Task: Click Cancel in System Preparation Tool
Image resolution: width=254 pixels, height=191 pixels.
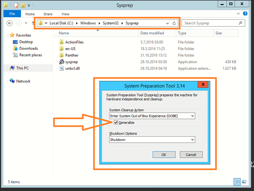Action: click(x=191, y=155)
